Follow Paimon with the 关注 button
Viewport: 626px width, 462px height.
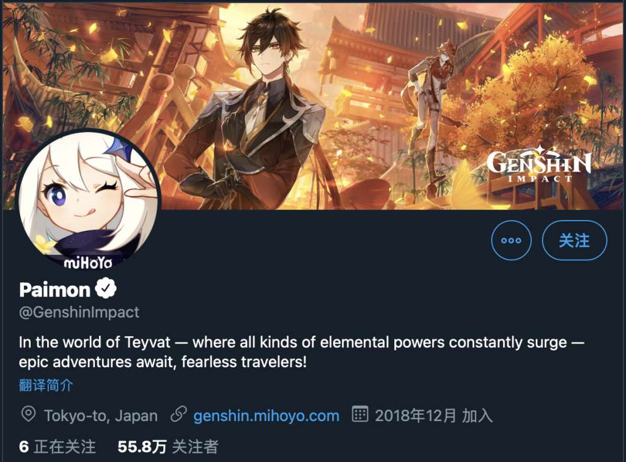(x=575, y=240)
